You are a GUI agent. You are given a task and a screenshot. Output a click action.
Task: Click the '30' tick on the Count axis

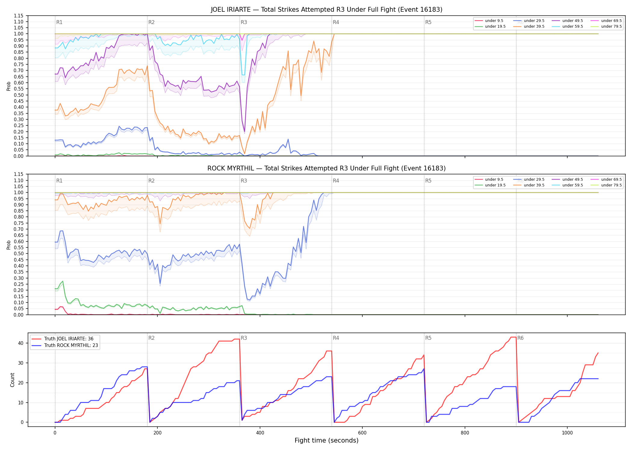tap(20, 363)
